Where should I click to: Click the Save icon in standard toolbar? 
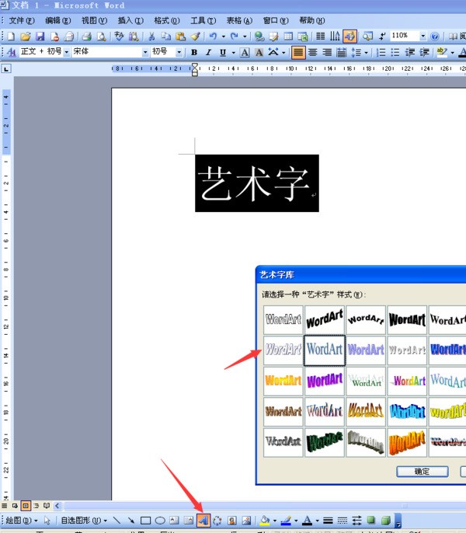pyautogui.click(x=40, y=36)
